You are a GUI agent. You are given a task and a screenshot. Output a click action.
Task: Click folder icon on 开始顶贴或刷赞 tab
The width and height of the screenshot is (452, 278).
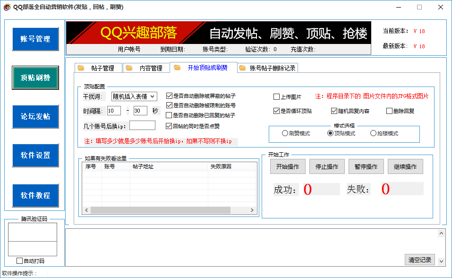pos(177,68)
